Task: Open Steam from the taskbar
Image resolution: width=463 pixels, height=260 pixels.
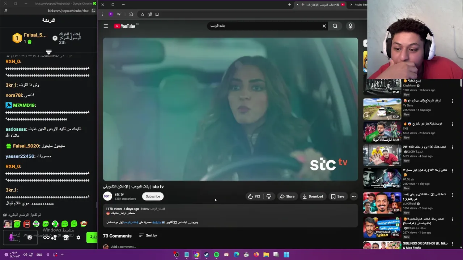Action: pyautogui.click(x=206, y=255)
